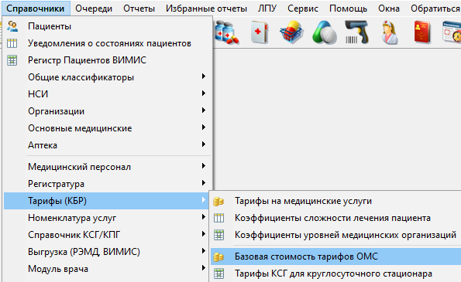The image size is (461, 282).
Task: Click icon beside Тарифы КСГ для круглосуточного стационара
Action: (x=218, y=274)
